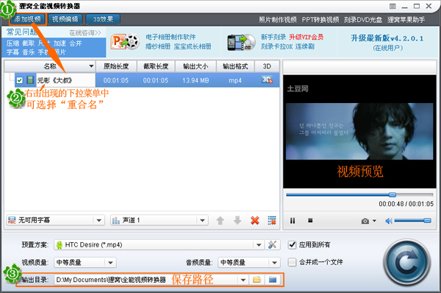The image size is (441, 293).
Task: Select the file name 元彬《大叔》
Action: (x=55, y=80)
